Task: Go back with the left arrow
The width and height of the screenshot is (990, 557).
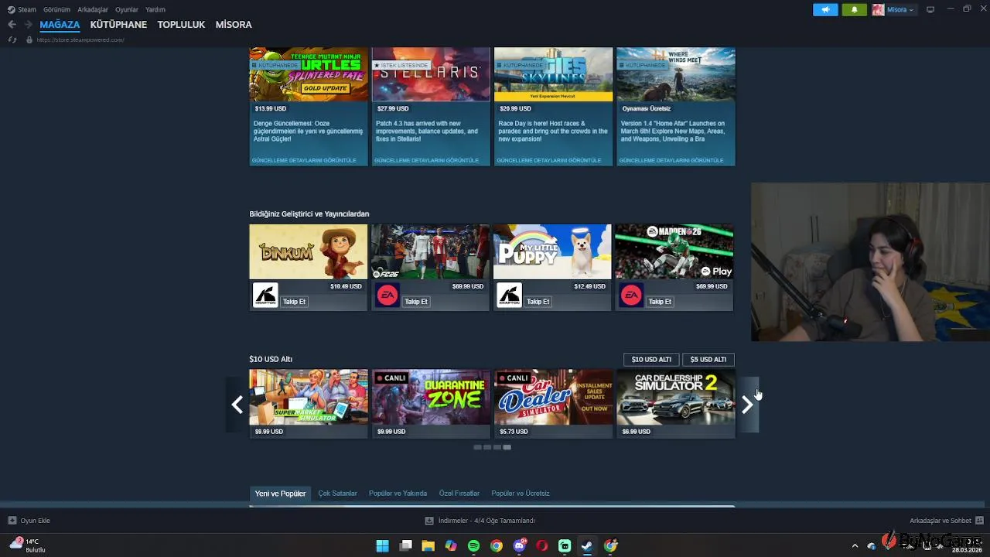Action: [x=12, y=25]
